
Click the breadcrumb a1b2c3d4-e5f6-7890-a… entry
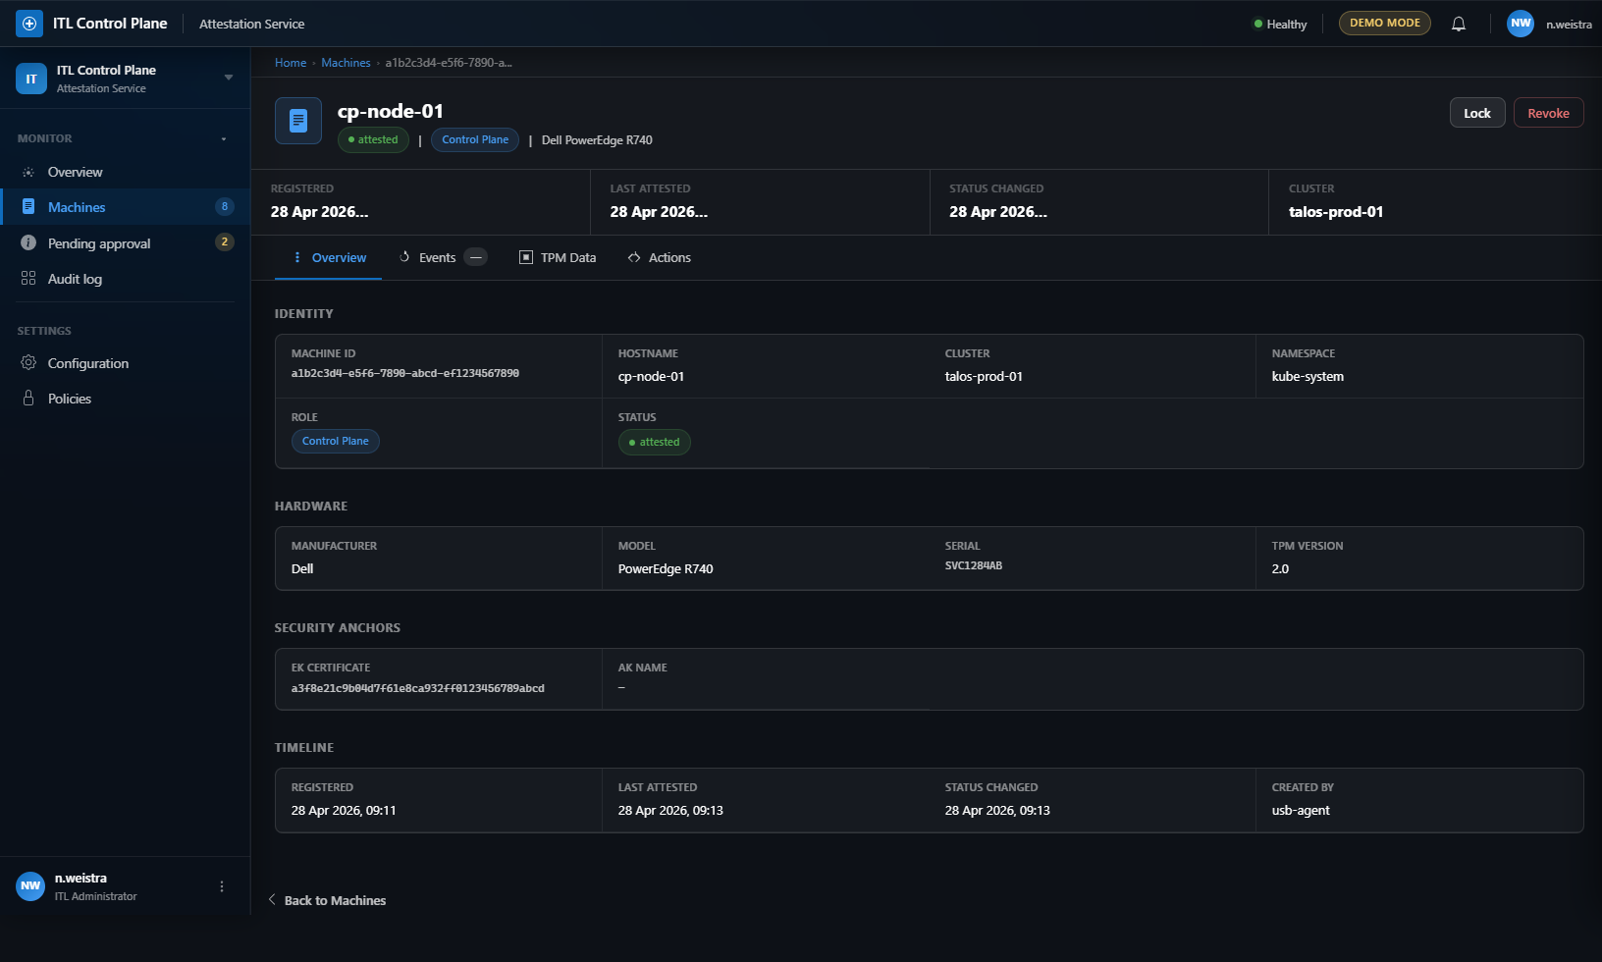pos(449,63)
